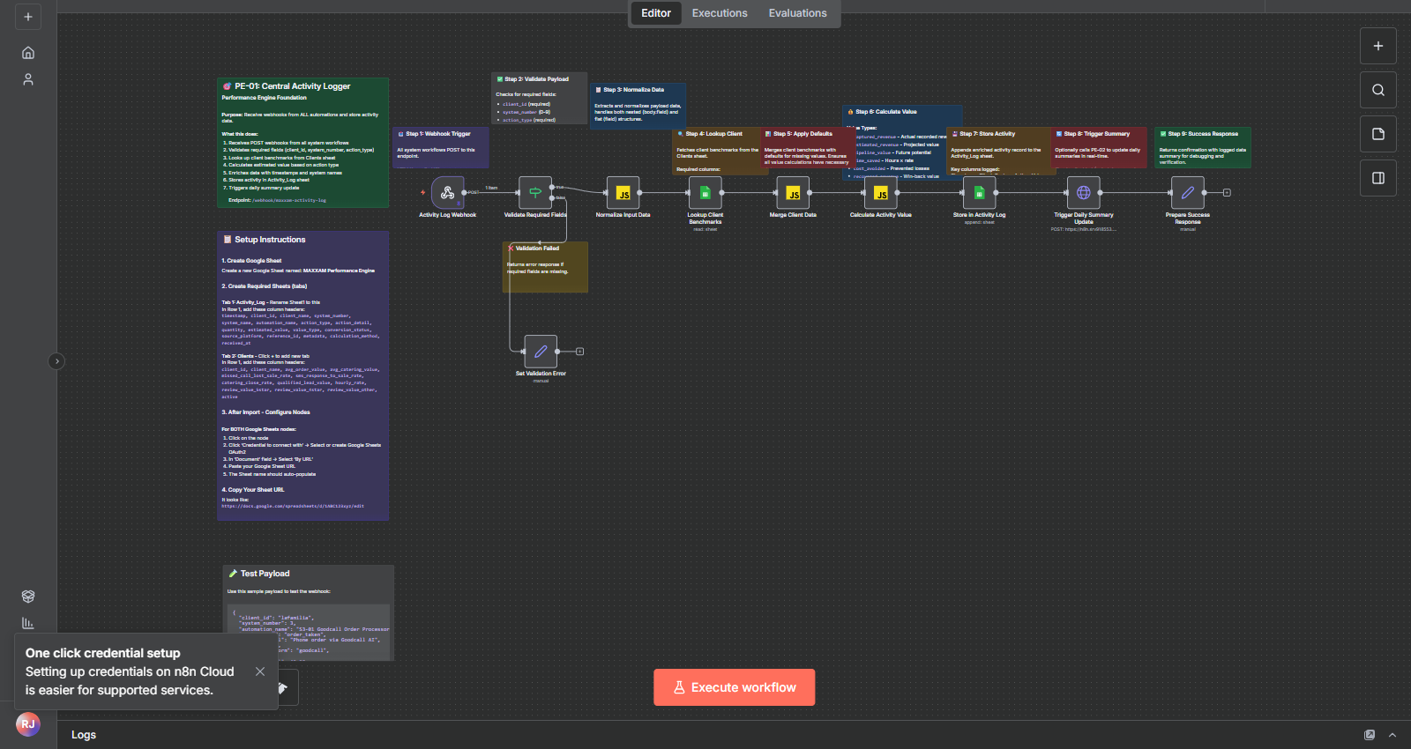The image size is (1411, 749).
Task: Open templates box icon in sidebar
Action: (28, 597)
